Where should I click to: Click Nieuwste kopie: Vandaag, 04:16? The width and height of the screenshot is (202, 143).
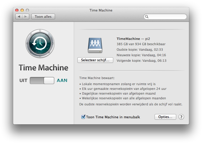pos(141,55)
